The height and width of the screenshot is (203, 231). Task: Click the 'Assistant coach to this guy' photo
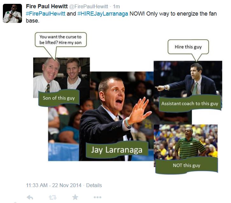(x=188, y=79)
